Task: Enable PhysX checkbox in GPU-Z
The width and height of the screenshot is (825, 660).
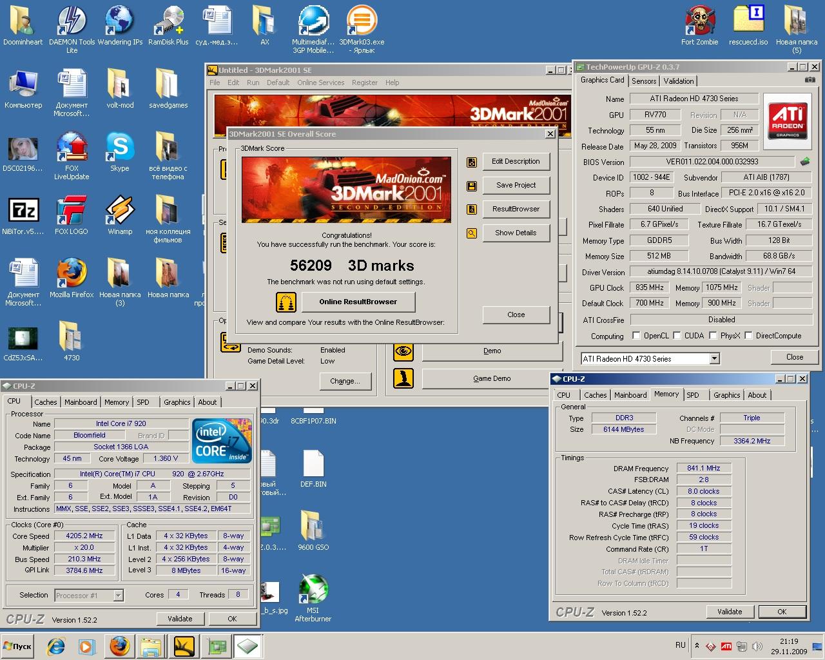Action: tap(713, 335)
